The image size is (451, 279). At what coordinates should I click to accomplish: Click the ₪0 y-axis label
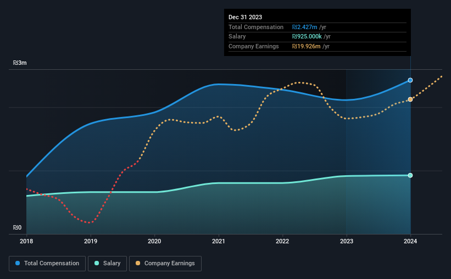17,227
